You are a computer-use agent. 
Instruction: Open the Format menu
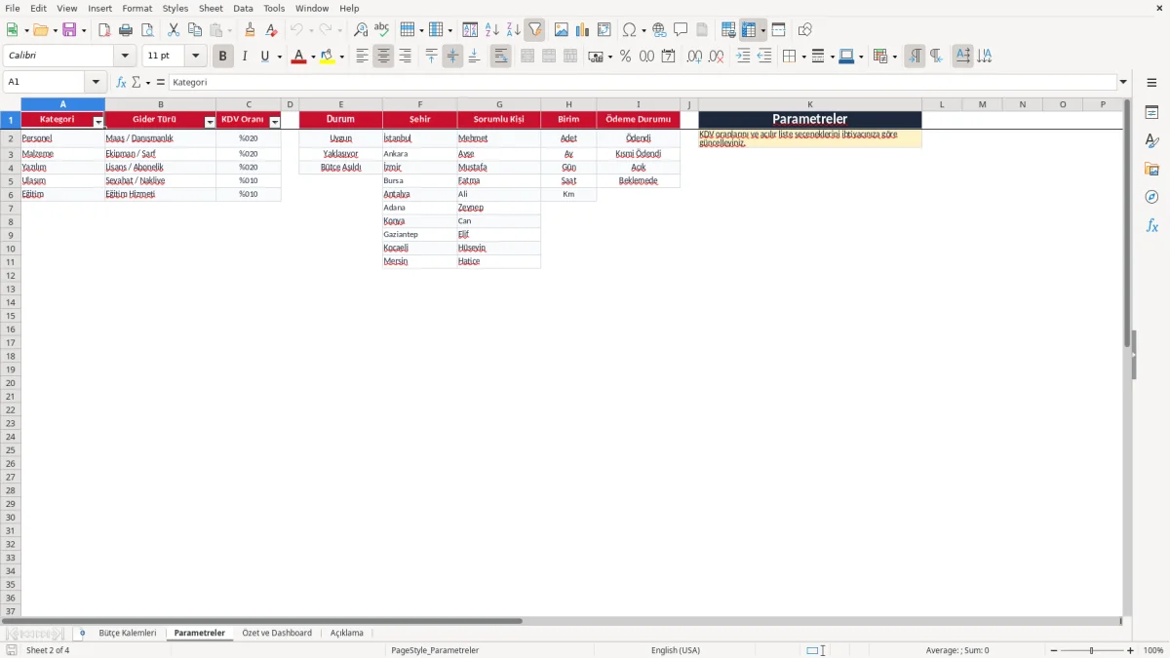137,8
